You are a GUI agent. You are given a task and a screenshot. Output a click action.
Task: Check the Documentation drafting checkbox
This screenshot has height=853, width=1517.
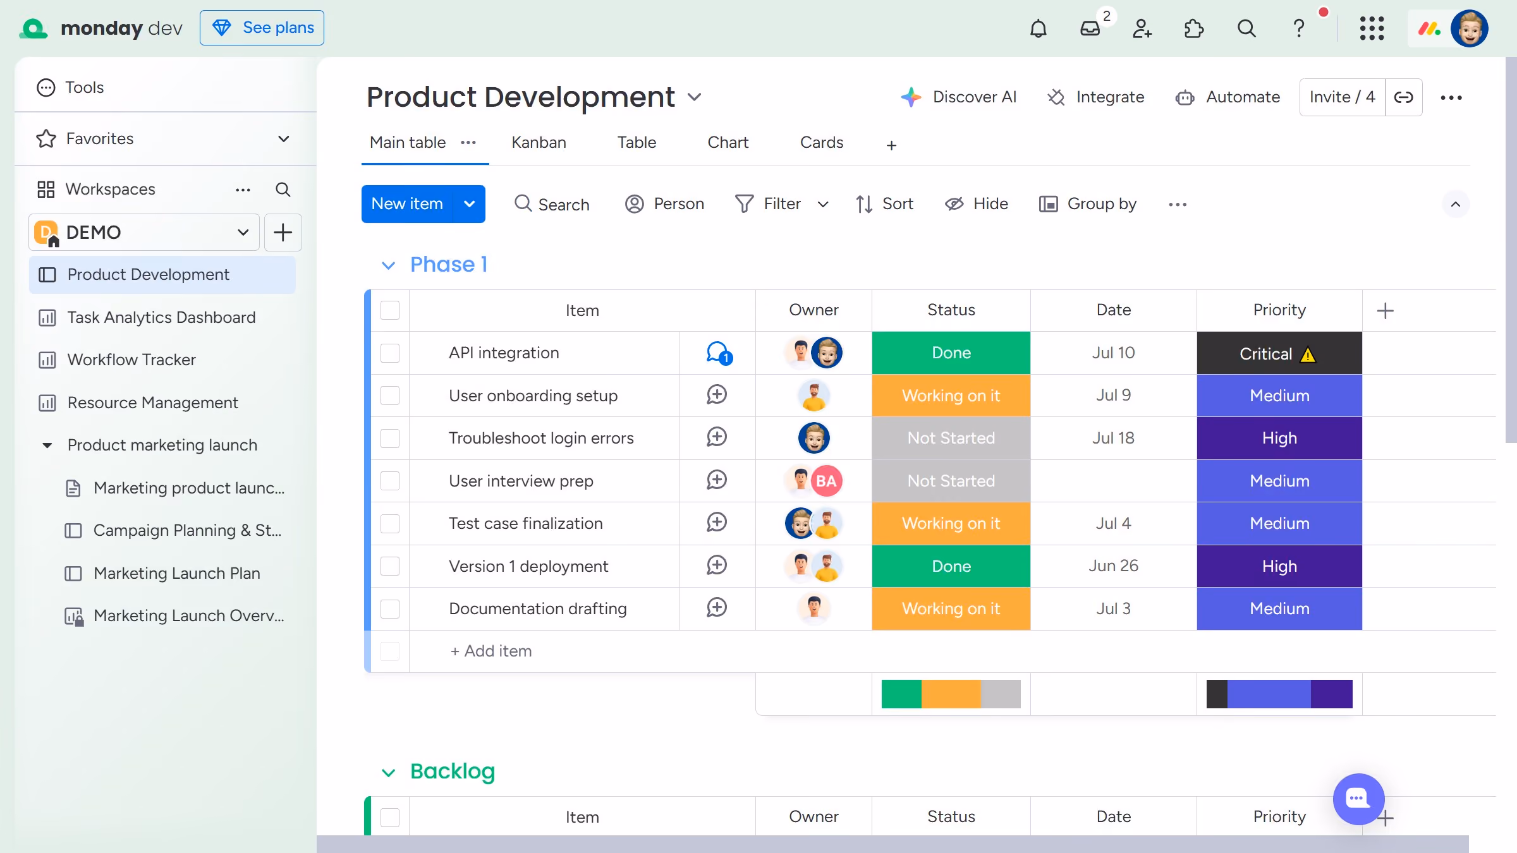(390, 609)
